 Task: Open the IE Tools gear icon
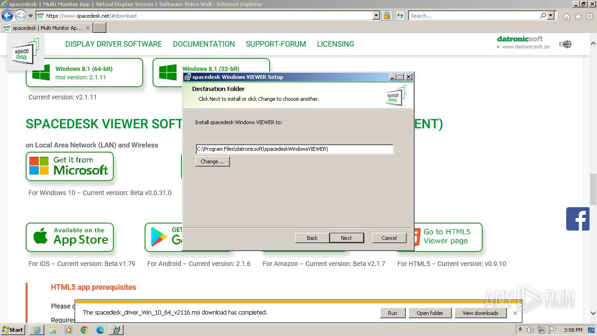[590, 16]
